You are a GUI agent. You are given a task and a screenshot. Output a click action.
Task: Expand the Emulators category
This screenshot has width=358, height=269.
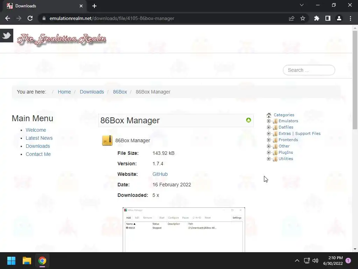coord(269,121)
